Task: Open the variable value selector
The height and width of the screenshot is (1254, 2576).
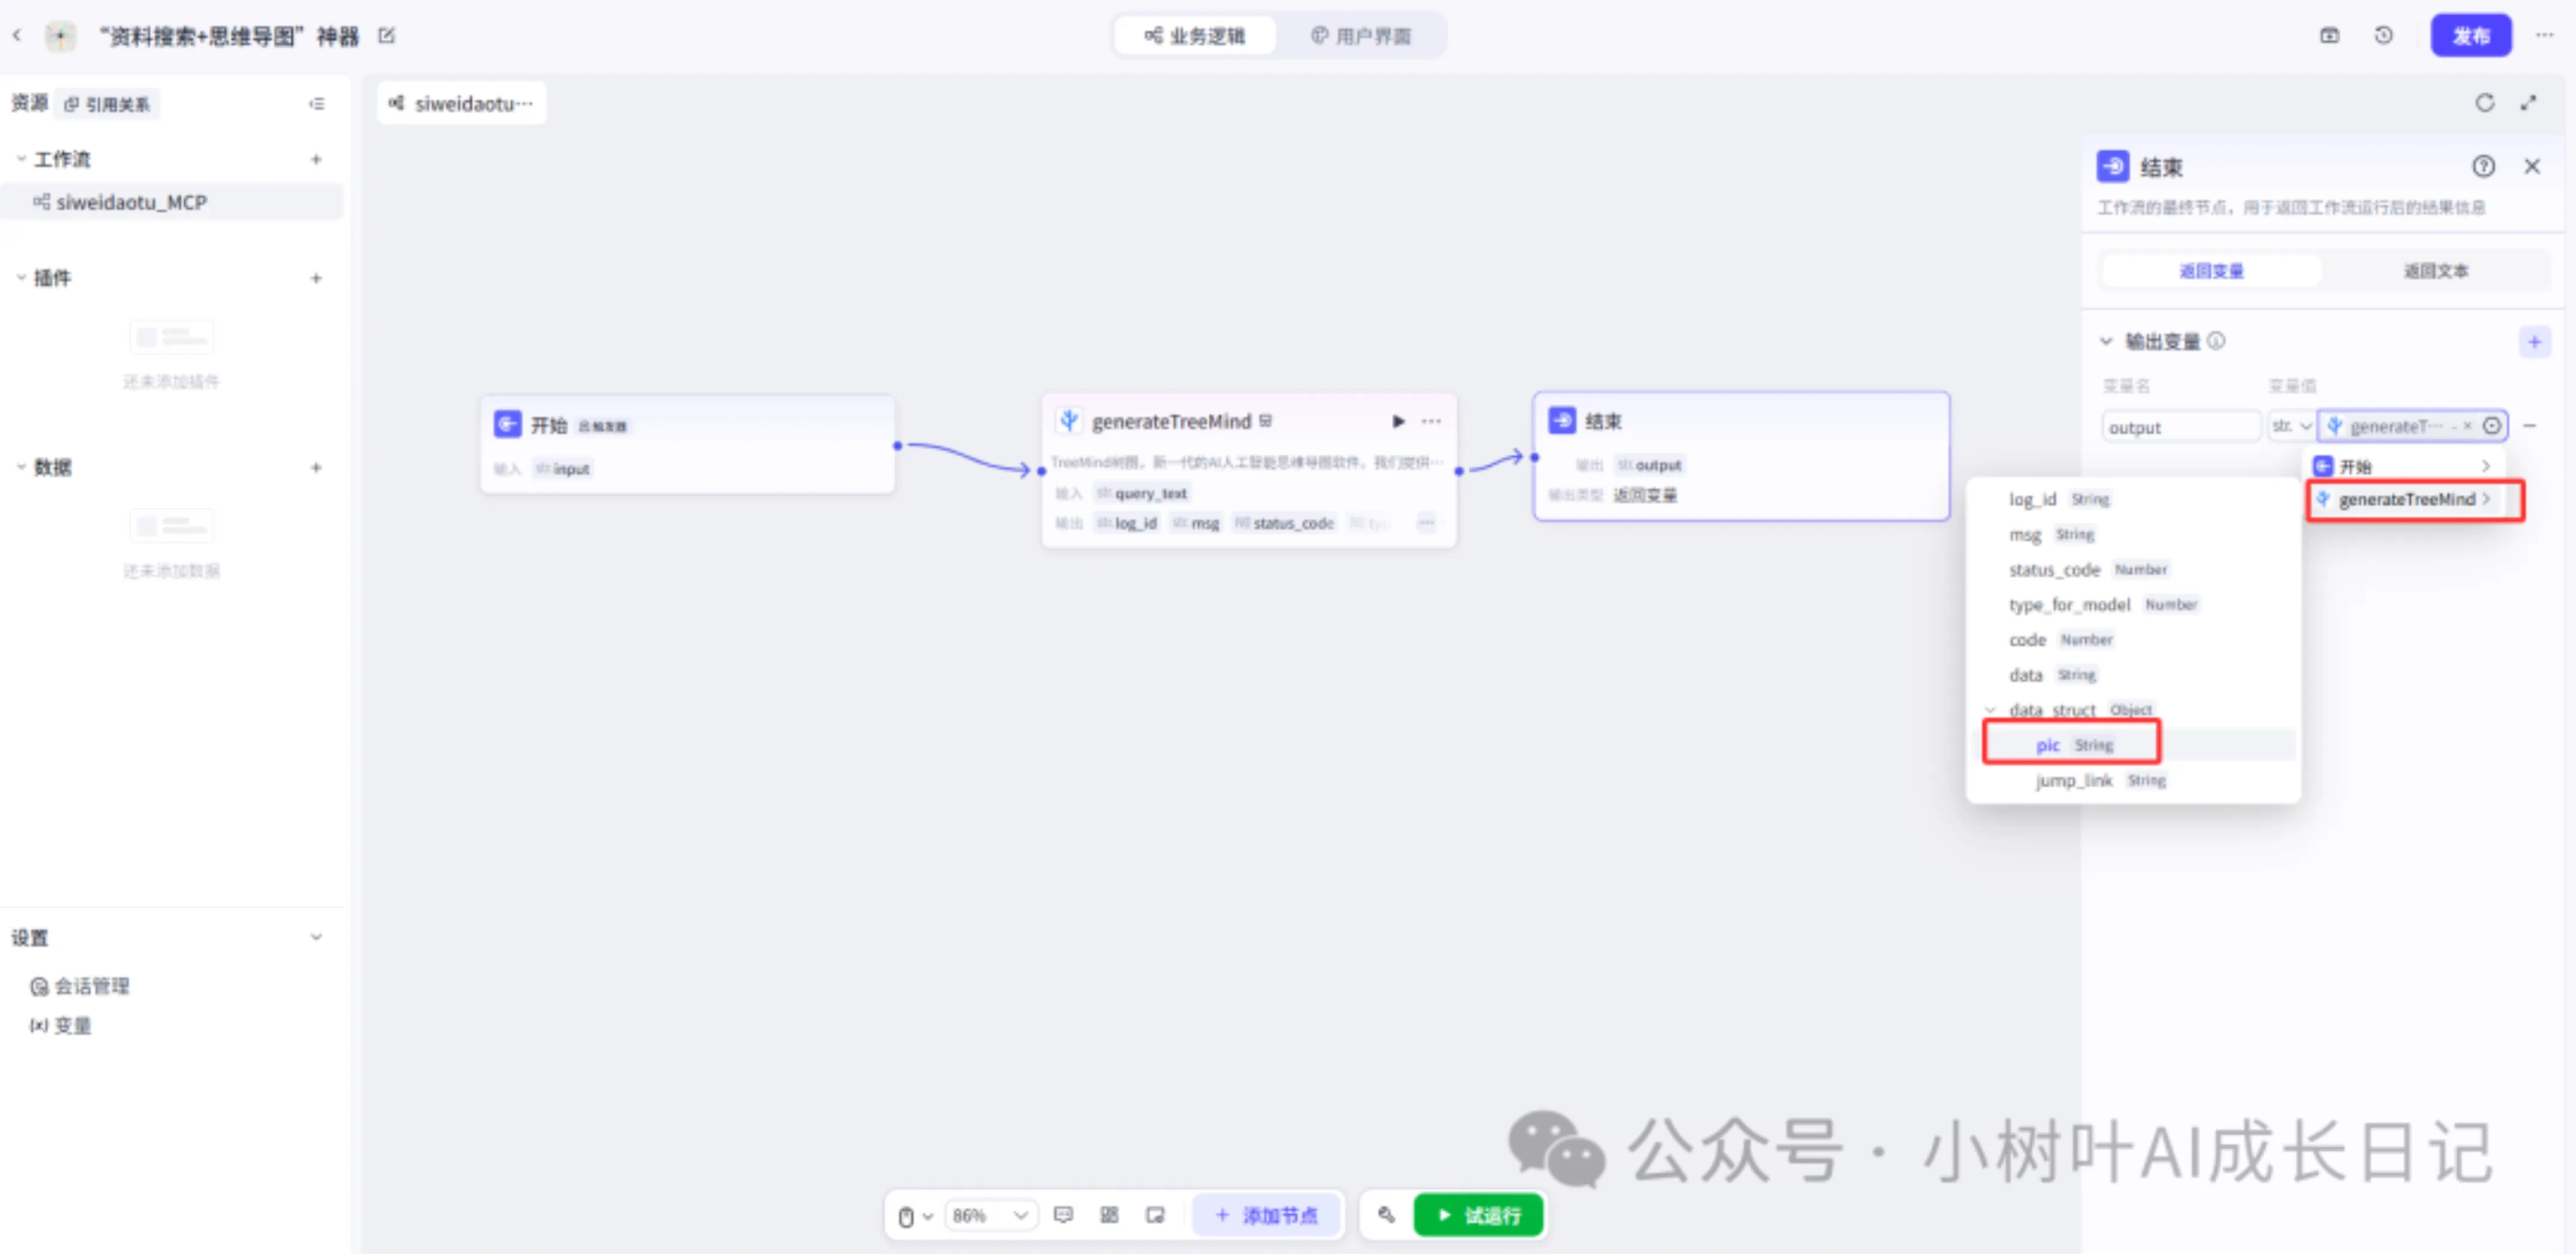Action: tap(2492, 426)
